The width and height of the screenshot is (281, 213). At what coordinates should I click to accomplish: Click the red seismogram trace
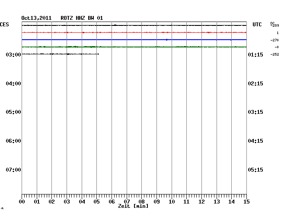tap(134, 32)
